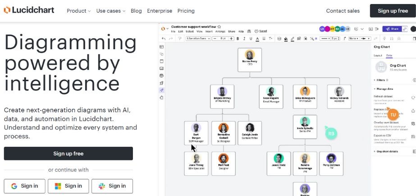Open the Use cases dropdown menu
416x196 pixels.
[110, 11]
